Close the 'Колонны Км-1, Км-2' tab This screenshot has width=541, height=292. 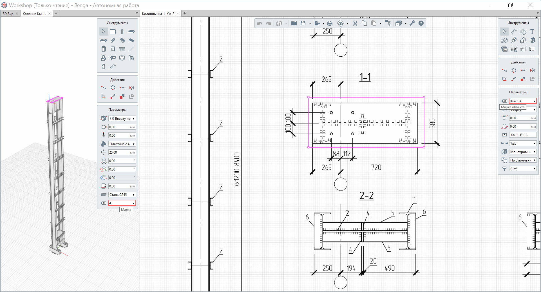pos(178,14)
